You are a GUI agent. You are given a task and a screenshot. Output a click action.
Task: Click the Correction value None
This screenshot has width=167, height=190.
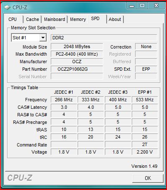[x=146, y=46]
